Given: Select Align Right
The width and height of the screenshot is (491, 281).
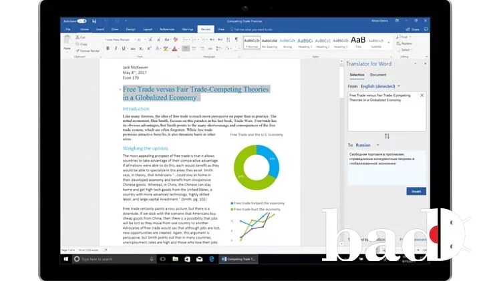Looking at the screenshot, I should (202, 49).
